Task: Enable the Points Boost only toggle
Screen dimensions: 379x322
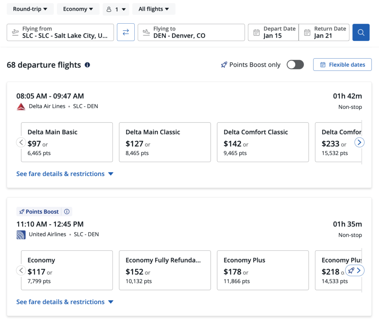Action: click(295, 64)
